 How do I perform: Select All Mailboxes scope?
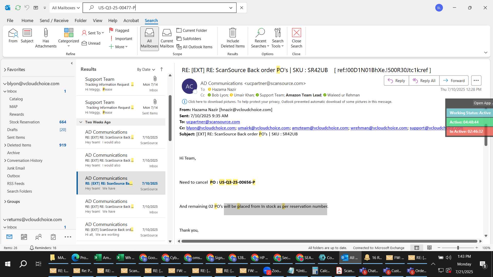tap(149, 38)
